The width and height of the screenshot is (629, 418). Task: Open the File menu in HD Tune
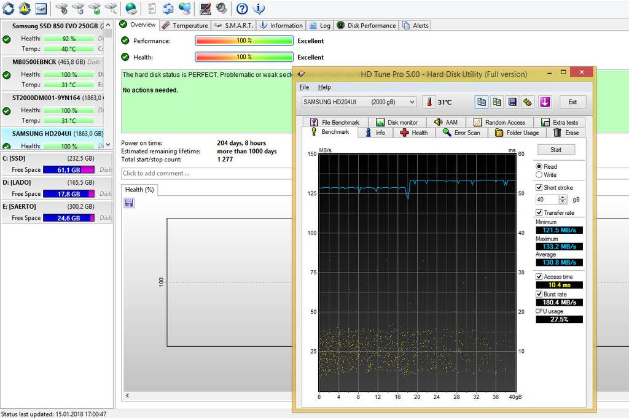pos(304,87)
